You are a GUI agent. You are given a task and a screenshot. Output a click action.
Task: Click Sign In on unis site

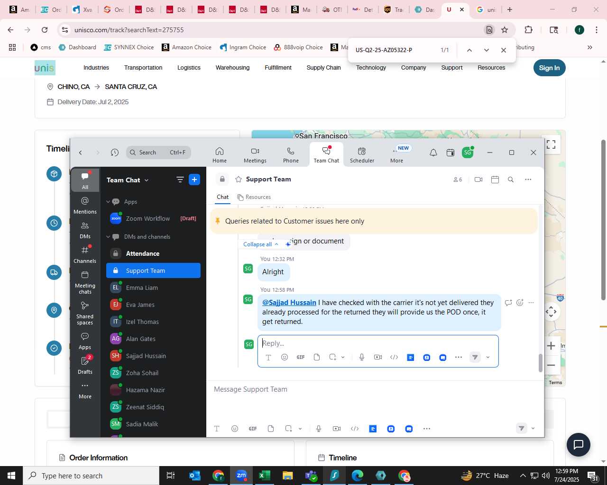[549, 68]
